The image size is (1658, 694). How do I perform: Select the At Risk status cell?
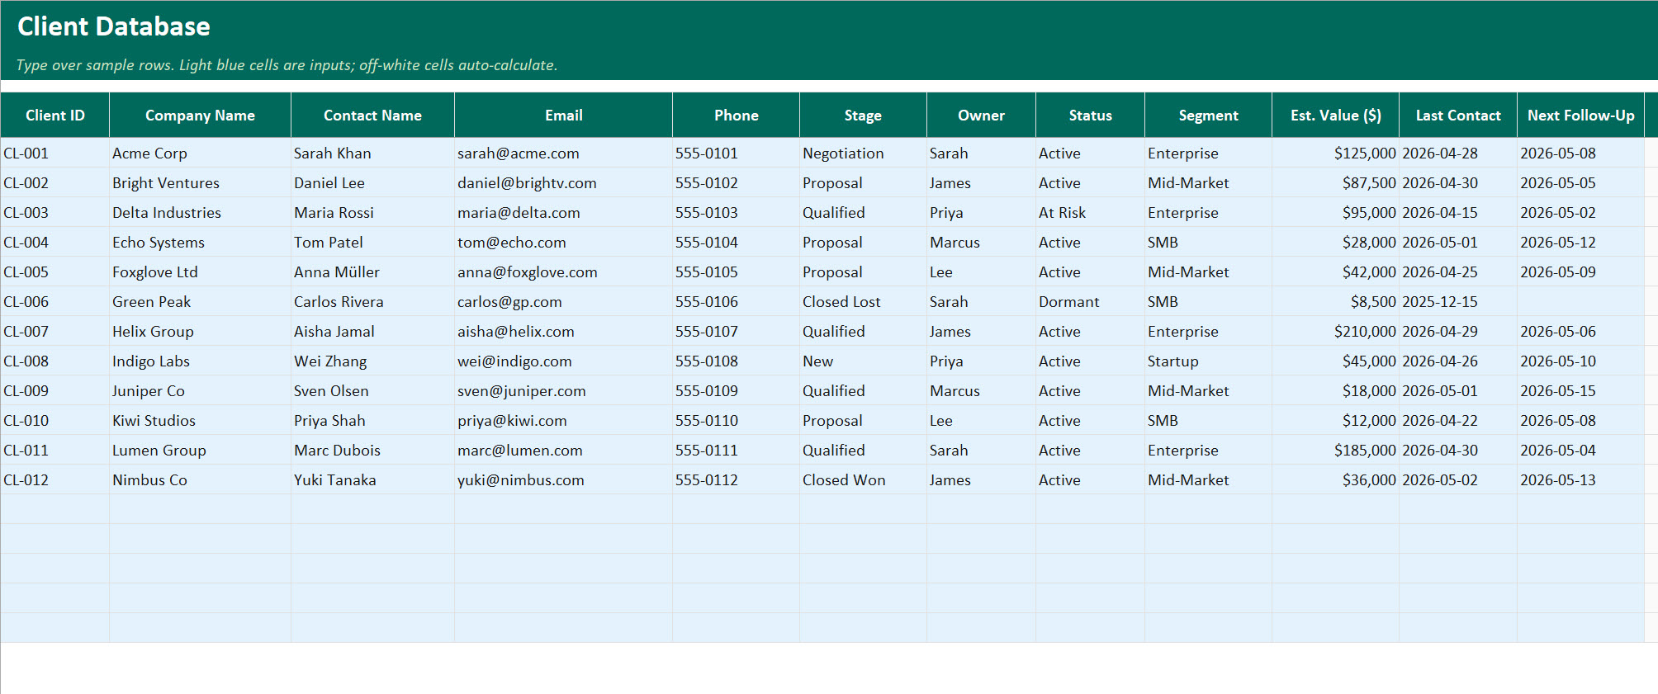point(1090,212)
